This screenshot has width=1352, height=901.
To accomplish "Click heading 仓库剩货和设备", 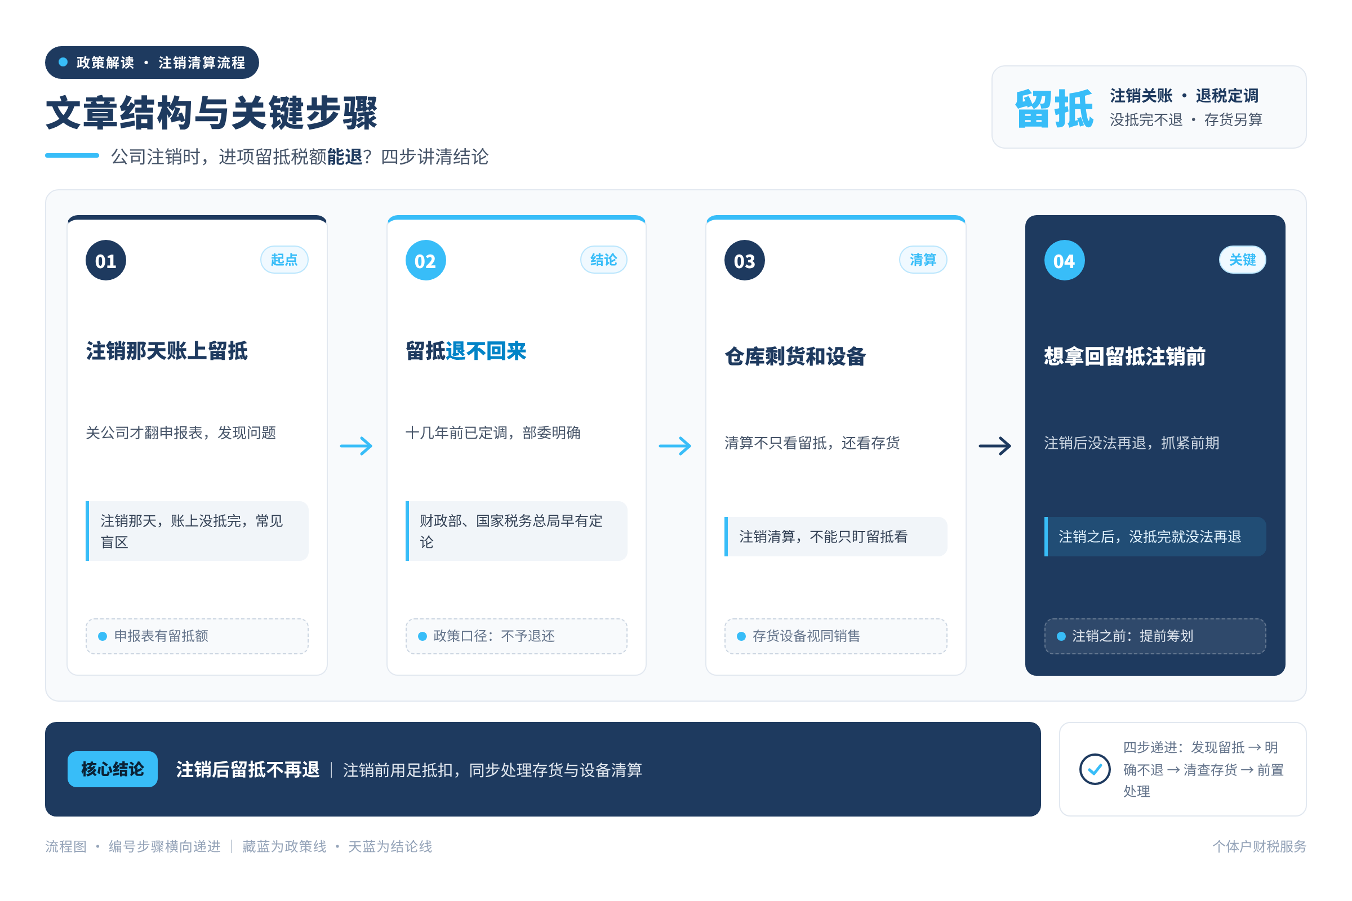I will point(795,356).
